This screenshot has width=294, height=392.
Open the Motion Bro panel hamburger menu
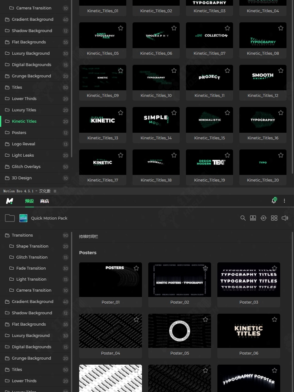click(55, 191)
